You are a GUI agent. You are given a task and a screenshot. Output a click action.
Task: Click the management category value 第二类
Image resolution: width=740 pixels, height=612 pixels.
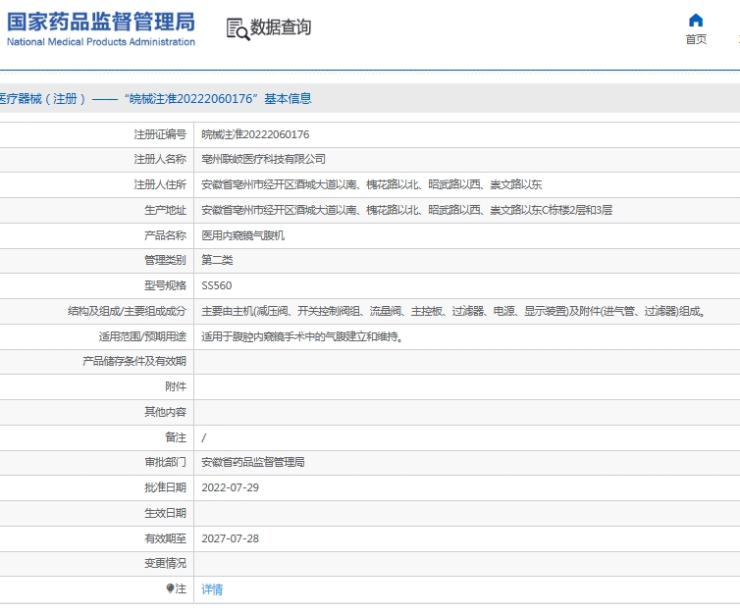pyautogui.click(x=217, y=261)
